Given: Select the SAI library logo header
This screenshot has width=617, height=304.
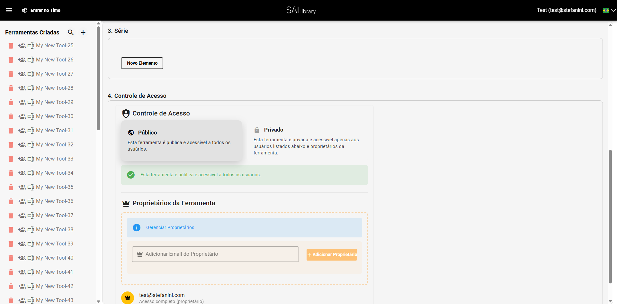Looking at the screenshot, I should point(301,10).
